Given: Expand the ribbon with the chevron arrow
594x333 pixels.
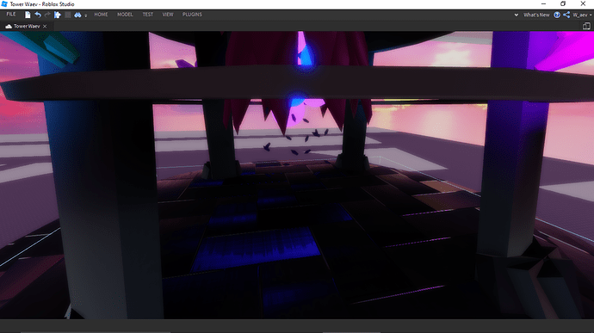Looking at the screenshot, I should point(516,15).
